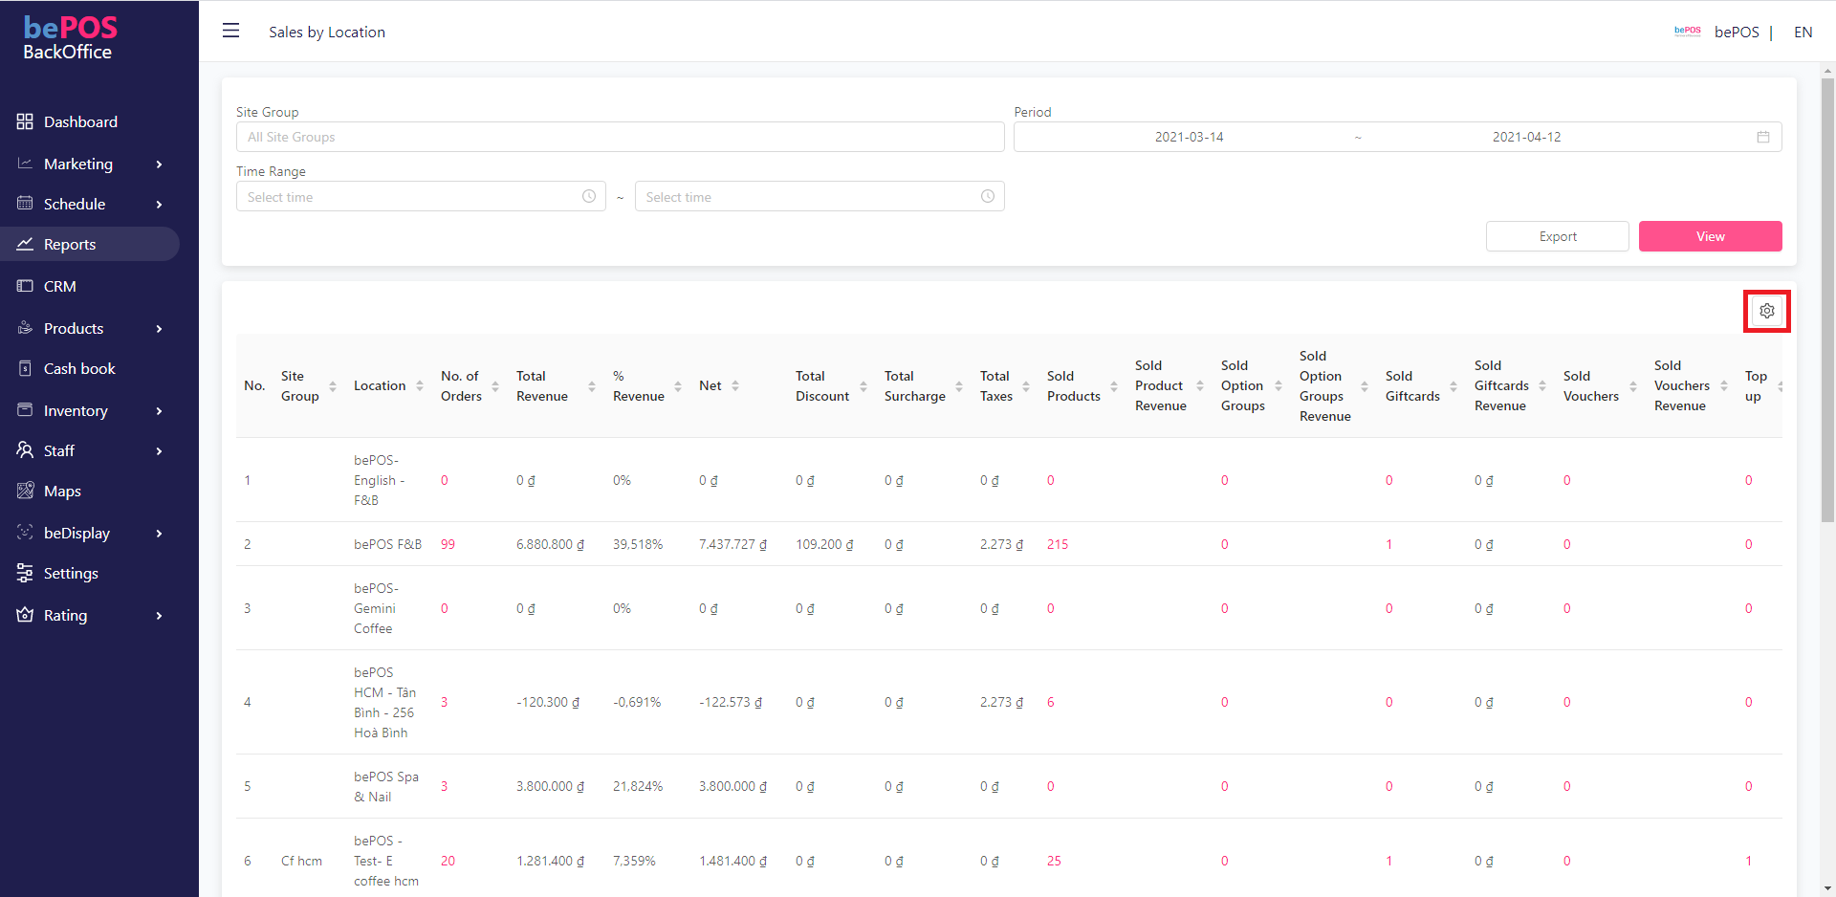The height and width of the screenshot is (897, 1836).
Task: Click the 20 orders link for Cf hcm
Action: 448,861
